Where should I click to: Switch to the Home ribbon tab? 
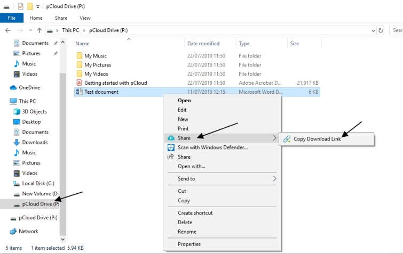point(36,18)
